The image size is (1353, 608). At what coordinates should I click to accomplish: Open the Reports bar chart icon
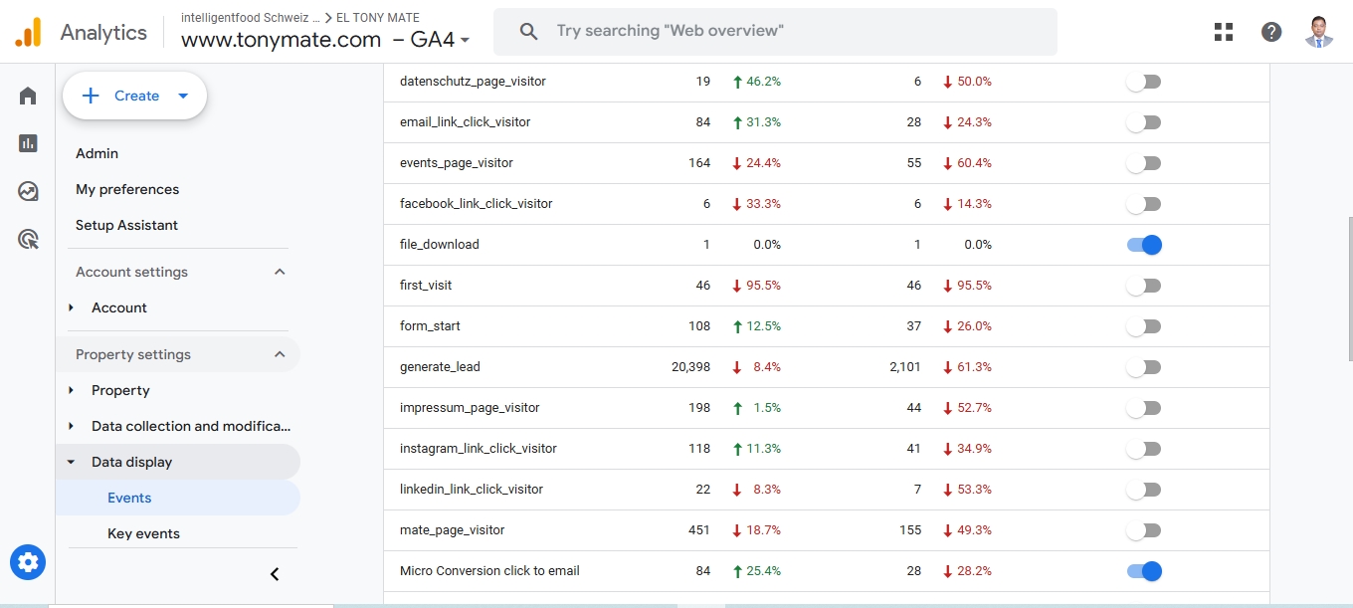28,143
